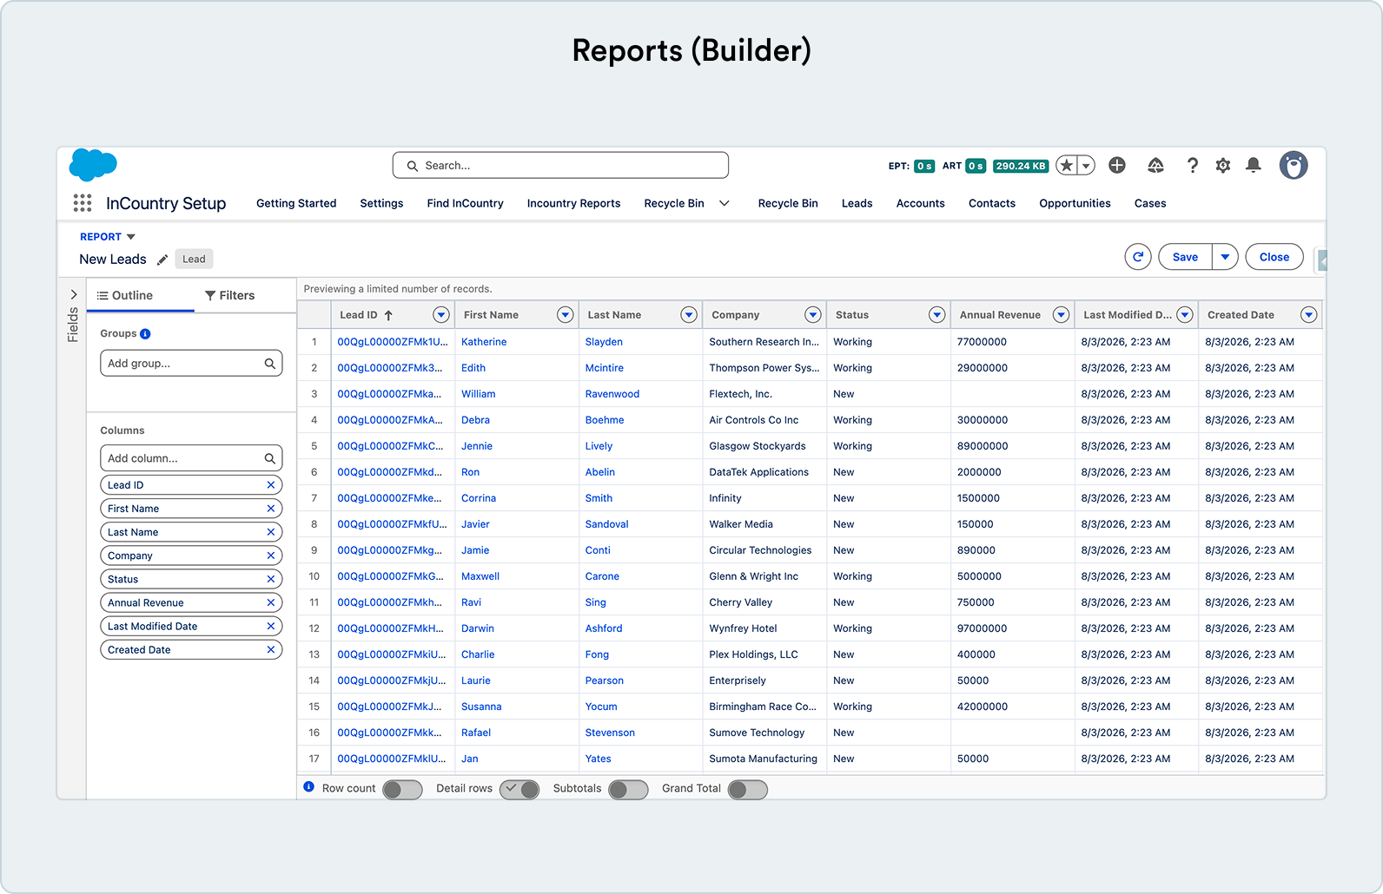Screen dimensions: 1383x894
Task: Open Lead ID column dropdown menu
Action: pyautogui.click(x=441, y=315)
